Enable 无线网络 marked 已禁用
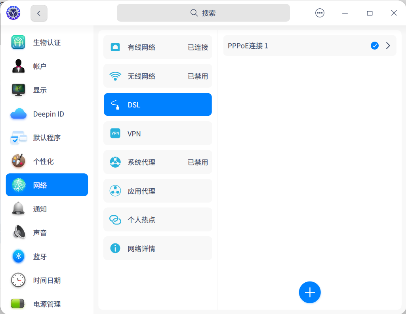The height and width of the screenshot is (314, 406). [x=158, y=76]
